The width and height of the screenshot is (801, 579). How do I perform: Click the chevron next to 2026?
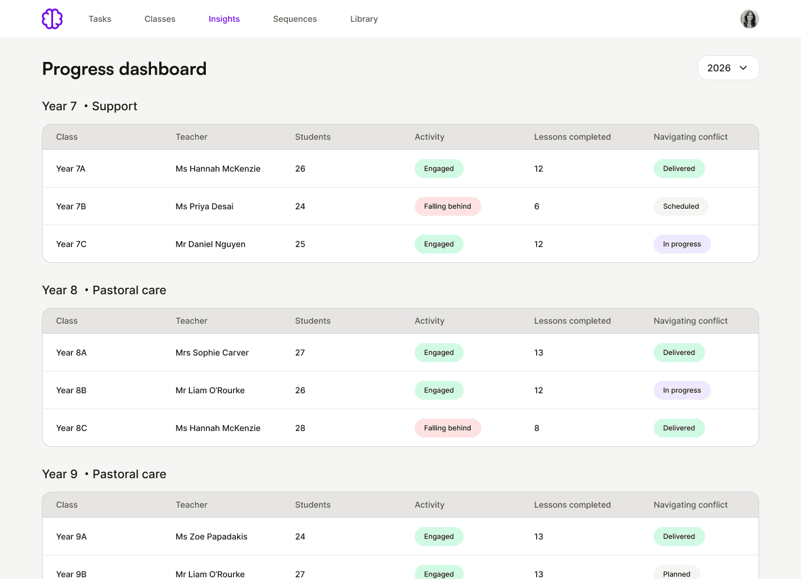[743, 68]
